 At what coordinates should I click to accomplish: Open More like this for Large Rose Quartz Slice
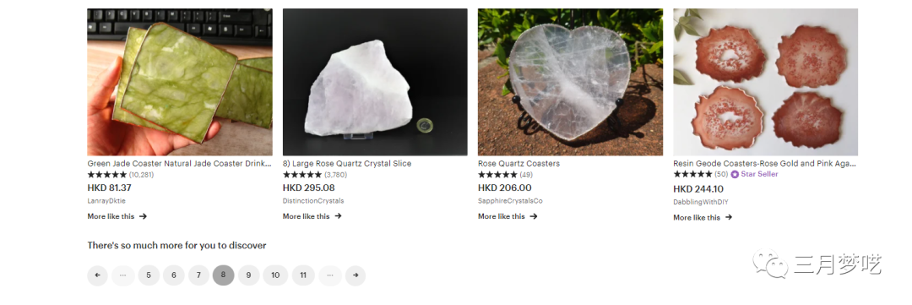[x=312, y=216]
